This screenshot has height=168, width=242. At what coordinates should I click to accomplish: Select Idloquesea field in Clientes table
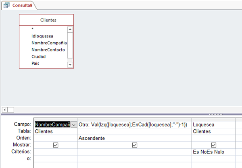coord(42,36)
